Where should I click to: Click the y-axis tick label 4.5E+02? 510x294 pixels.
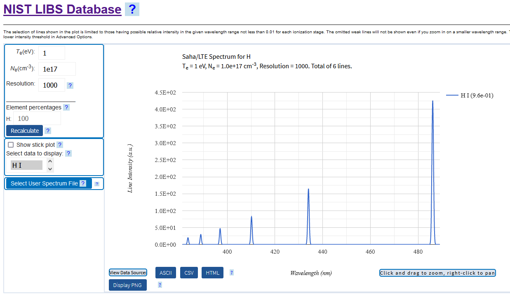coord(165,93)
